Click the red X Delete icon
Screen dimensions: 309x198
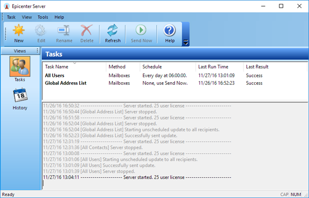click(x=87, y=31)
